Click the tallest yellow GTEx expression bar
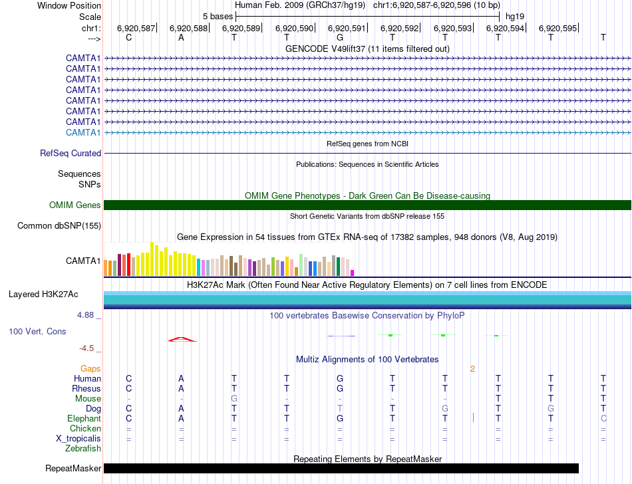Viewport: 632px width, 484px height. point(152,259)
